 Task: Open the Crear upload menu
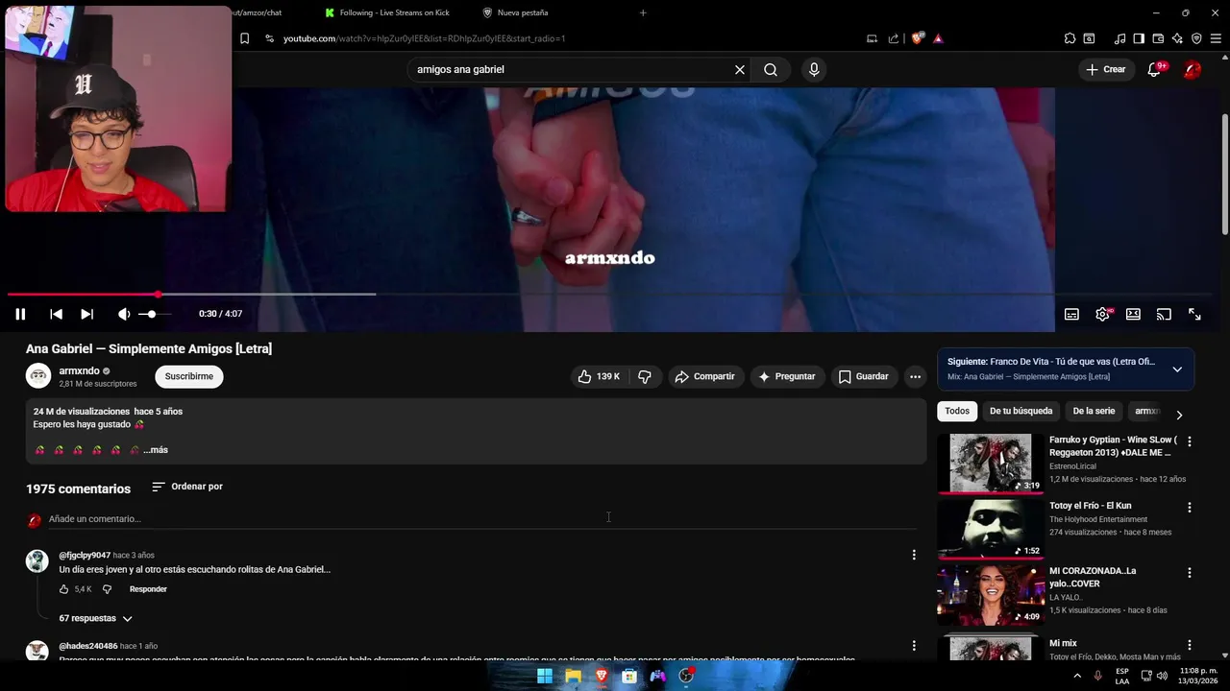pyautogui.click(x=1105, y=69)
